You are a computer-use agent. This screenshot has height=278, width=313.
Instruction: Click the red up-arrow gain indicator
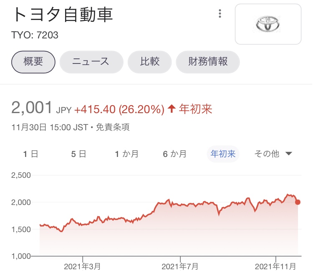171,109
